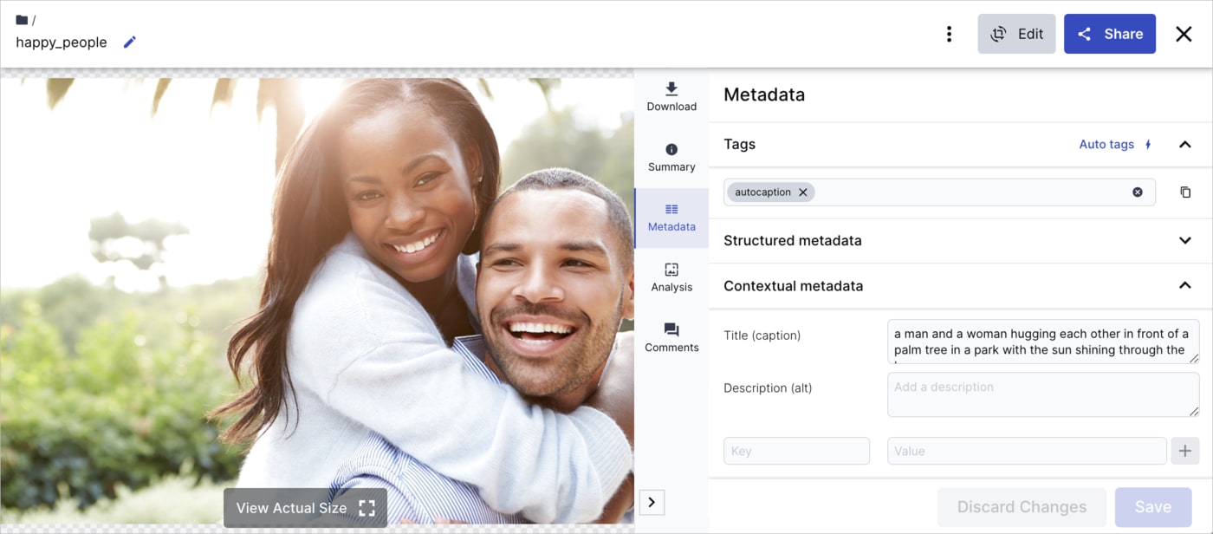Click View Actual Size button
The width and height of the screenshot is (1213, 534).
point(305,508)
